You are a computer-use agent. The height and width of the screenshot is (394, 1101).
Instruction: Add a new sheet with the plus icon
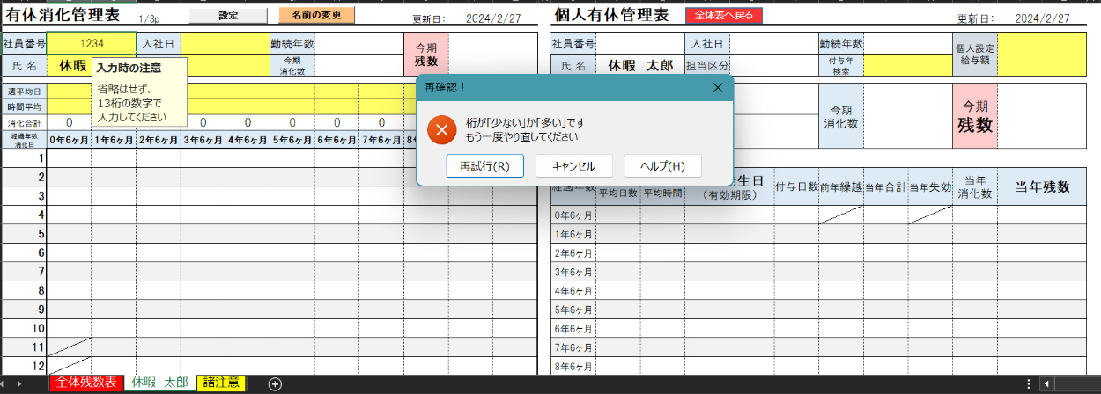point(275,383)
